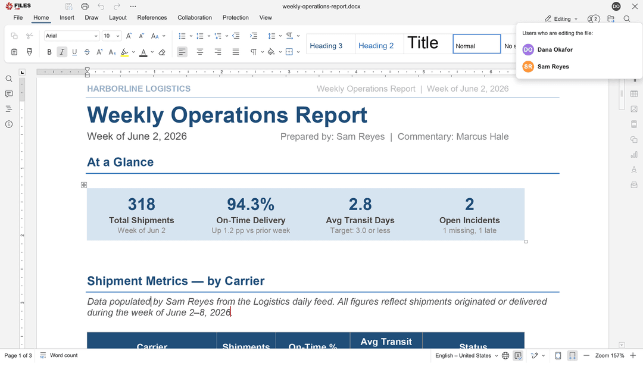Open the Comments panel in left sidebar
The image size is (643, 366).
pos(8,94)
